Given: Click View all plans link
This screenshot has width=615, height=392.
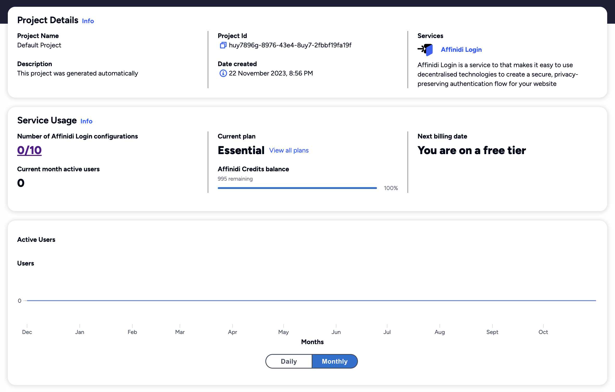Looking at the screenshot, I should tap(289, 150).
